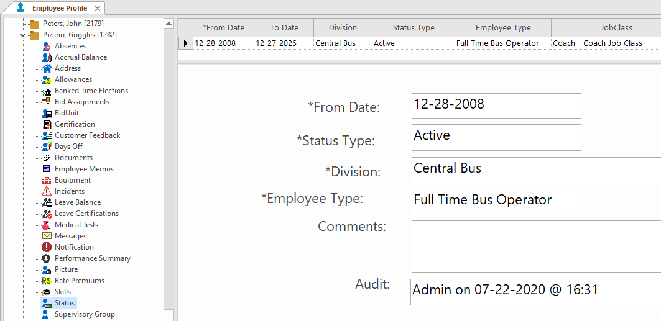Click the Picture camera icon

tap(47, 269)
